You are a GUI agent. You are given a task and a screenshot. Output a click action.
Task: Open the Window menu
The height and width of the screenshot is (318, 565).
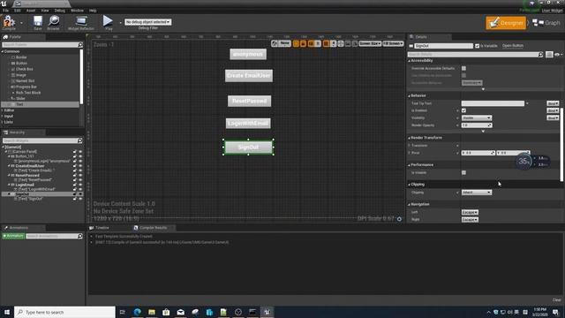coord(77,11)
